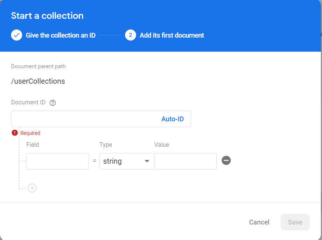
Task: Open the string type dropdown
Action: [x=127, y=161]
